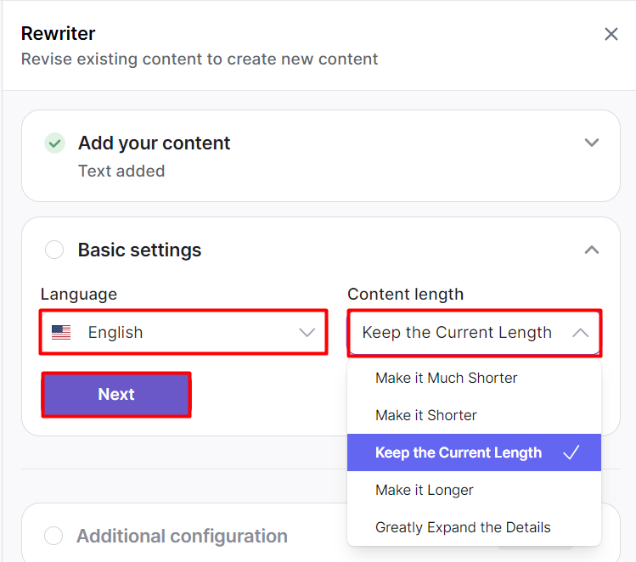Select the Additional configuration radio circle
Screen dimensions: 636x562
click(x=53, y=536)
